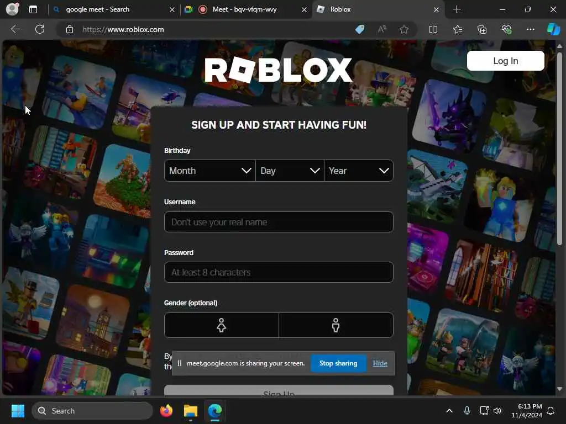Add this page to favorites star icon
The width and height of the screenshot is (566, 424).
point(403,30)
